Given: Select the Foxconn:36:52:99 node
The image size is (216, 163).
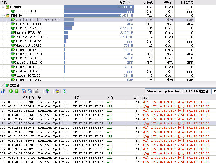Looking at the screenshot, I should (27, 75).
